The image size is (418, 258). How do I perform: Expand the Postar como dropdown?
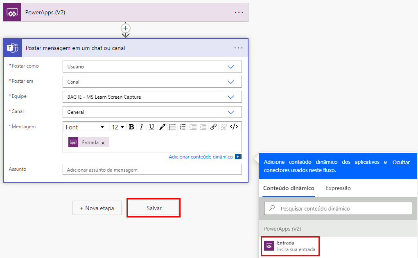230,67
